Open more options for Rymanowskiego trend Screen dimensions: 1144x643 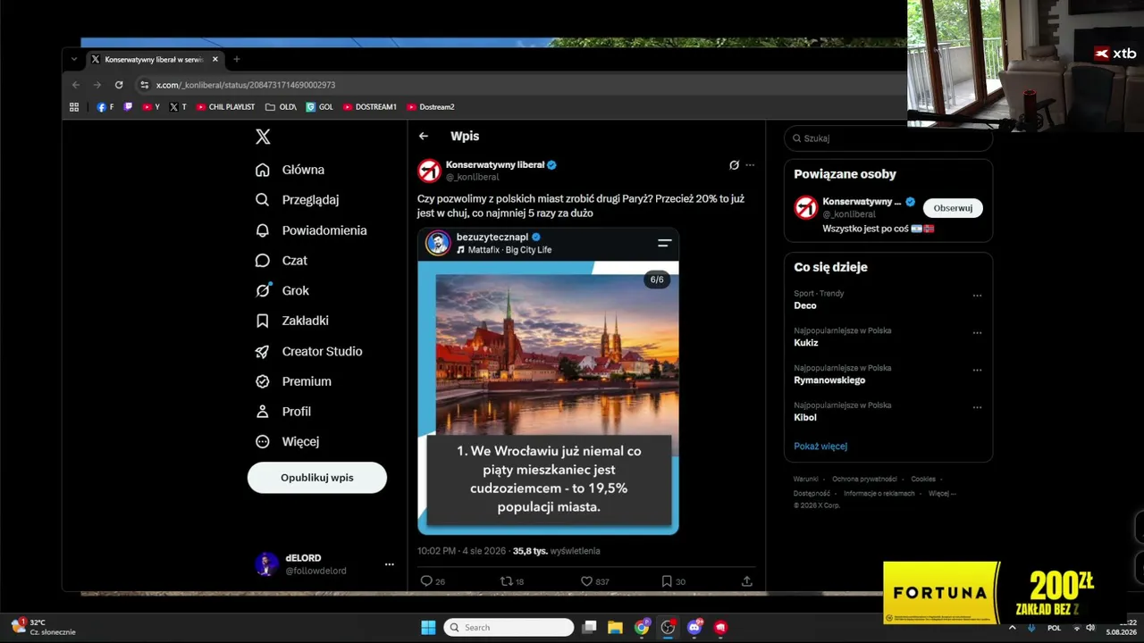click(x=977, y=371)
